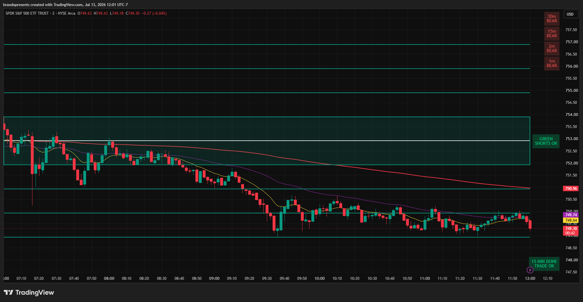
Task: Click the 747.50 price axis label
Action: pyautogui.click(x=571, y=272)
